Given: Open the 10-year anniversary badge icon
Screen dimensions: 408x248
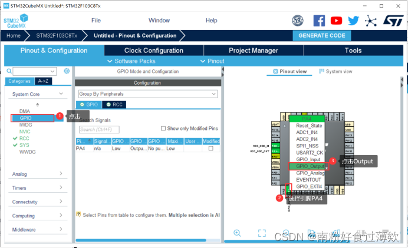Looking at the screenshot, I should [298, 21].
